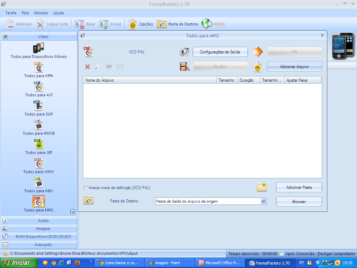Select Todos para AVI icon
357x268 pixels.
point(38,87)
